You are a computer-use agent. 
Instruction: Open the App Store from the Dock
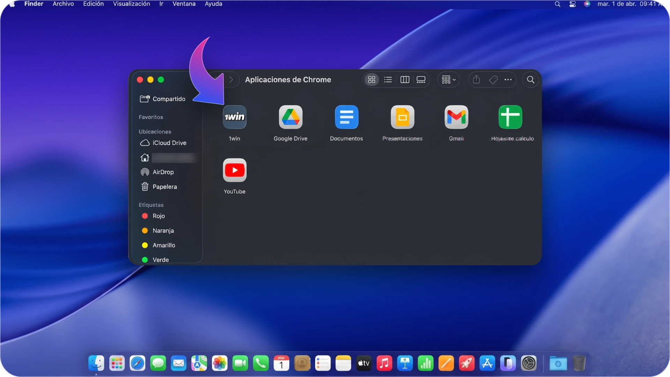click(487, 363)
